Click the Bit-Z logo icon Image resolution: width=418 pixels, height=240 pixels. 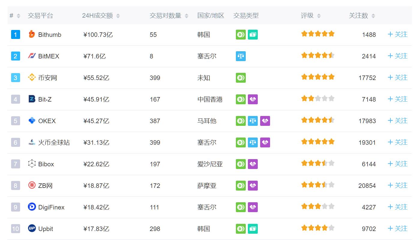(x=32, y=99)
